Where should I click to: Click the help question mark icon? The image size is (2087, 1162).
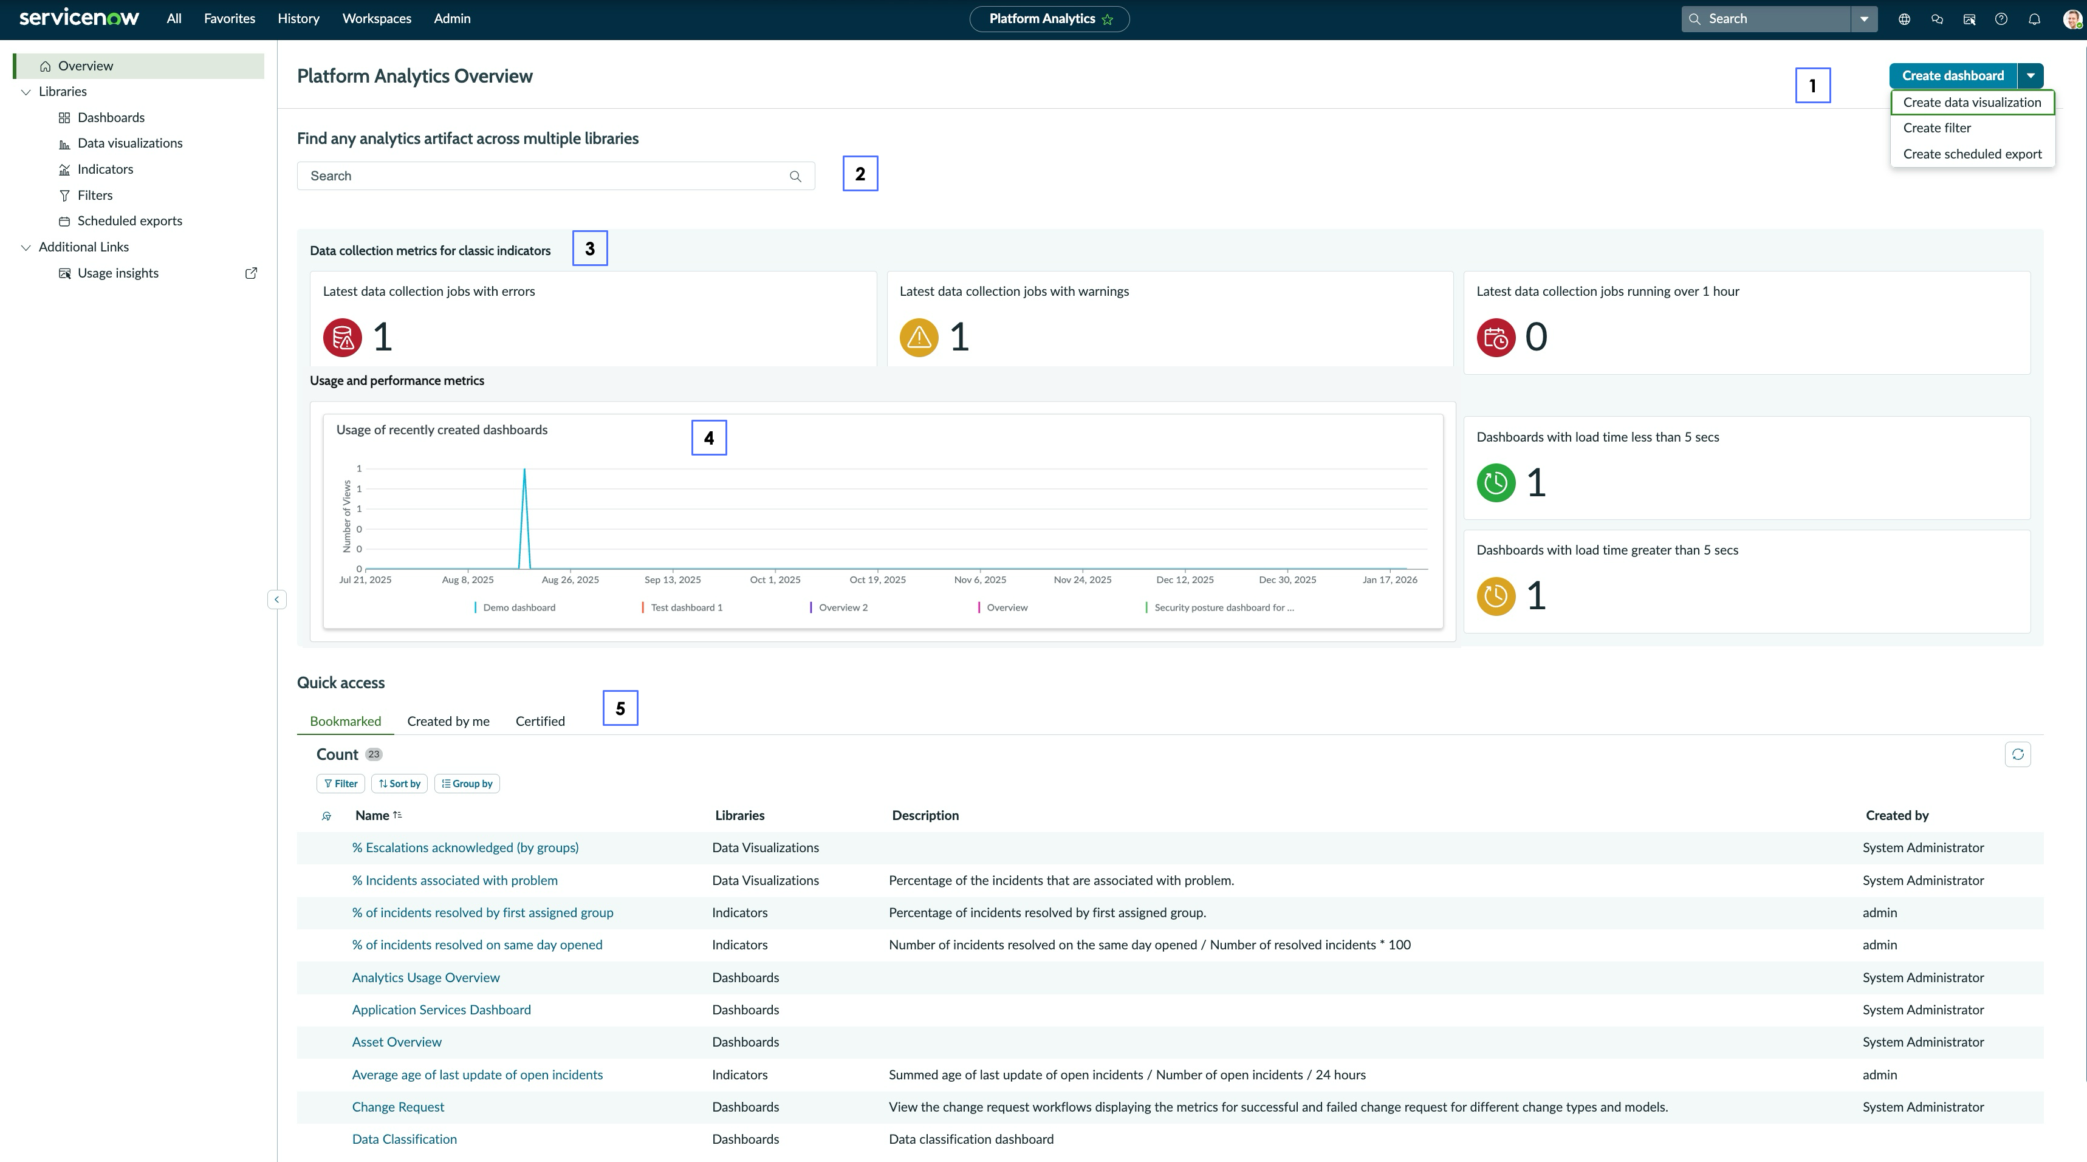[2001, 19]
